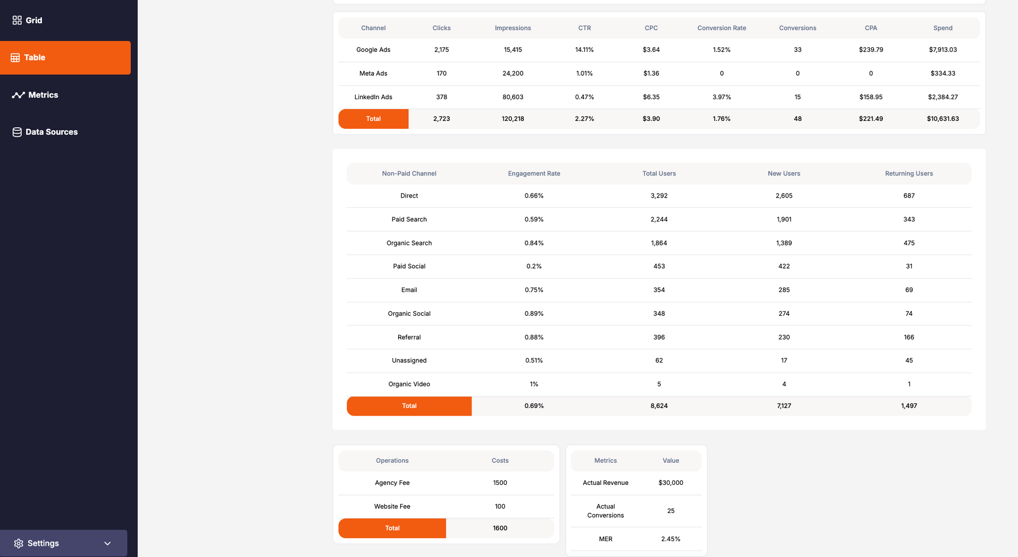Viewport: 1018px width, 557px height.
Task: Click the New Users column header
Action: point(784,174)
